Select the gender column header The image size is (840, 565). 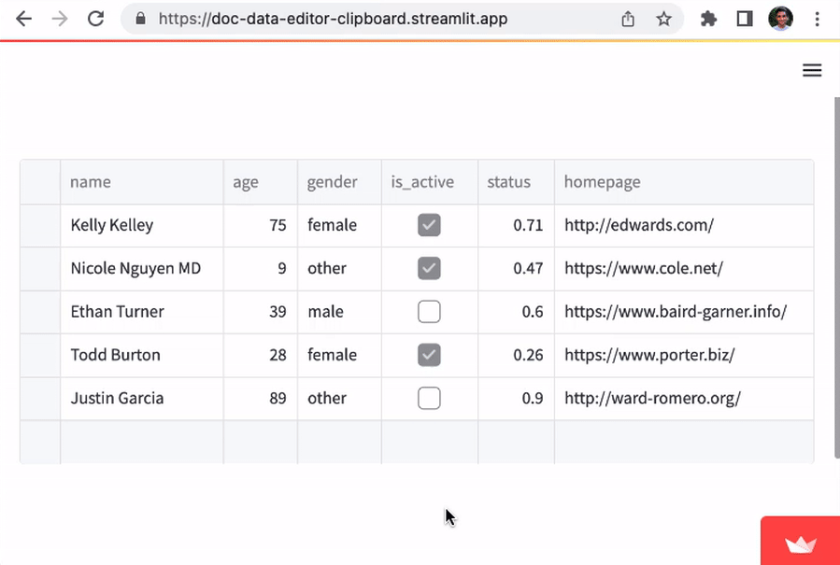tap(332, 182)
